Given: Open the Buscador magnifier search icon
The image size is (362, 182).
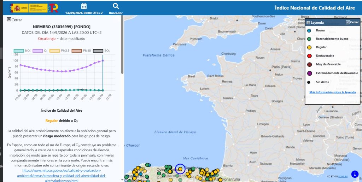Looking at the screenshot, I should click(116, 6).
